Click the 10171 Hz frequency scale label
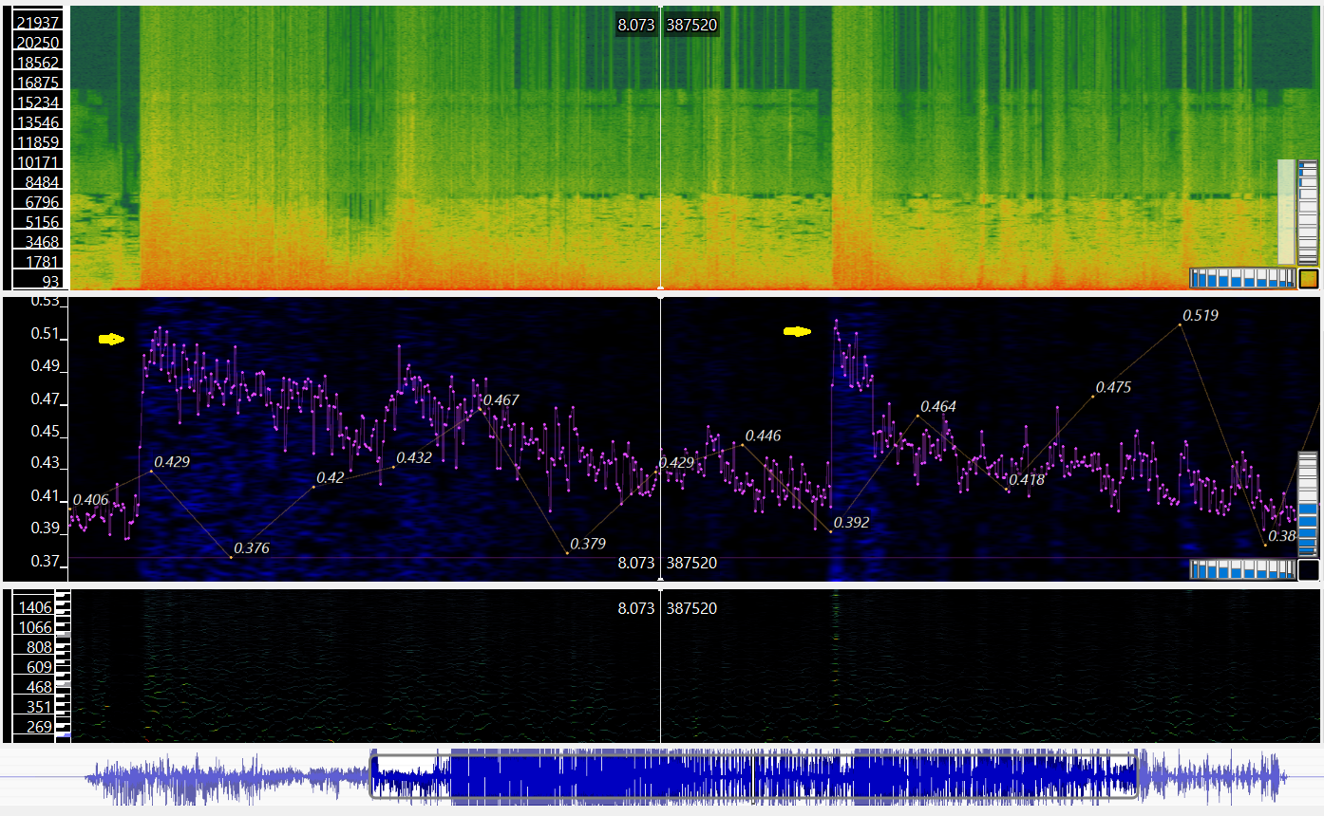This screenshot has height=816, width=1324. (x=38, y=162)
